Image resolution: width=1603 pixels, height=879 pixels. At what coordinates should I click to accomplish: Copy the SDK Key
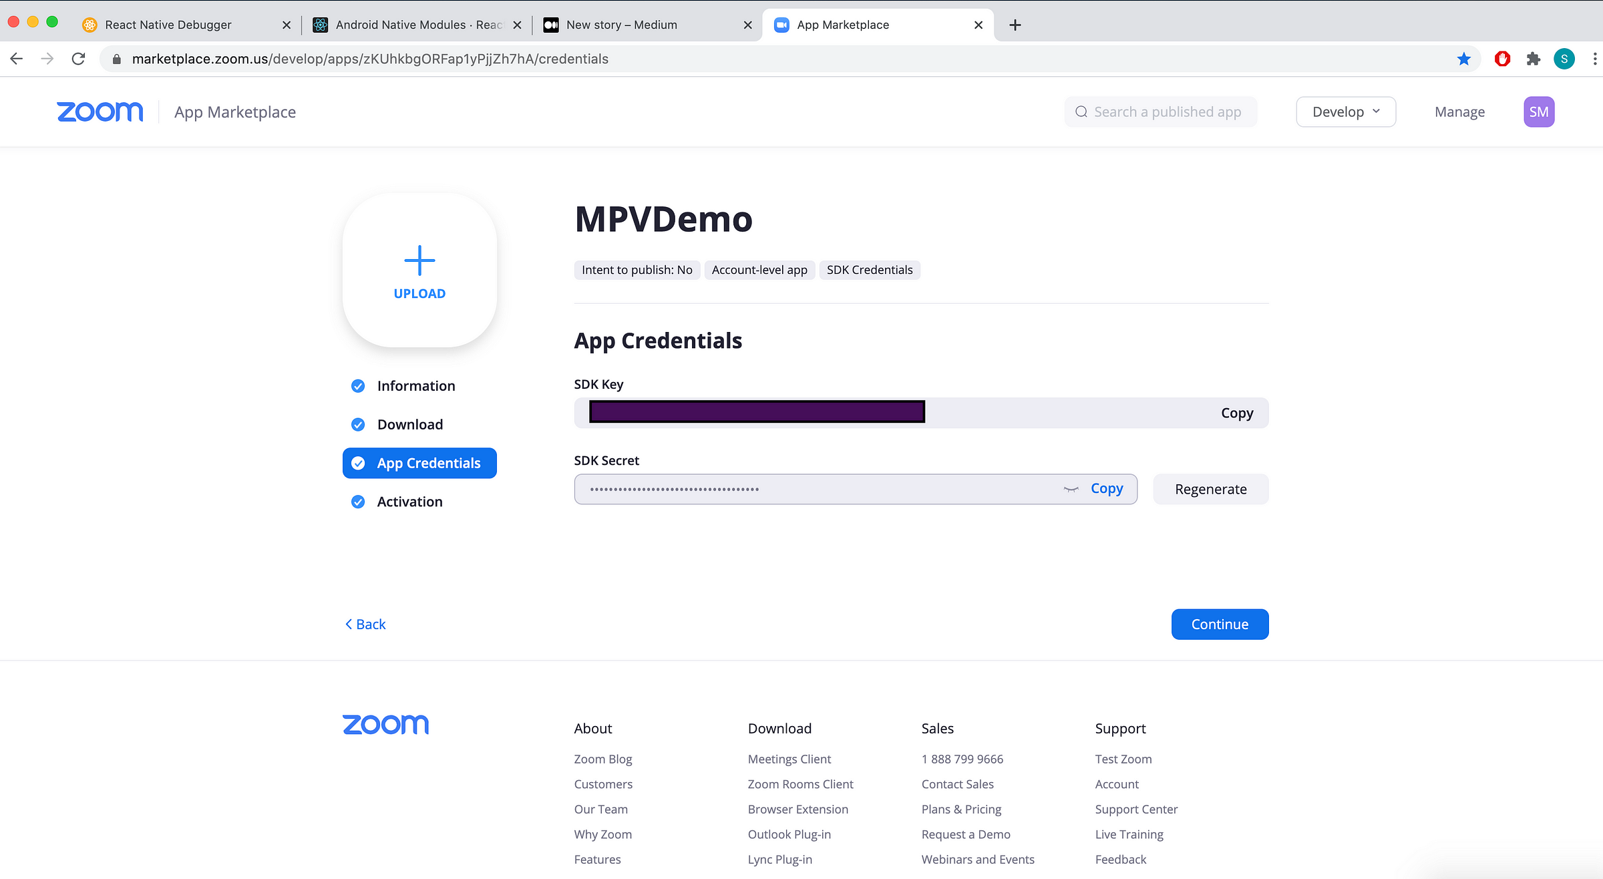[x=1237, y=413]
